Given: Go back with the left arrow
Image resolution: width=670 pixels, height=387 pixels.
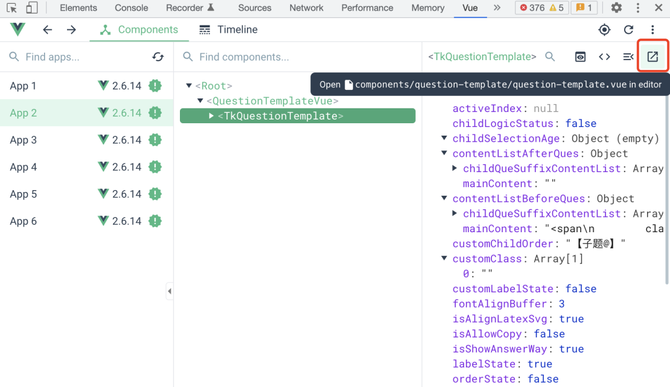Looking at the screenshot, I should pos(48,30).
